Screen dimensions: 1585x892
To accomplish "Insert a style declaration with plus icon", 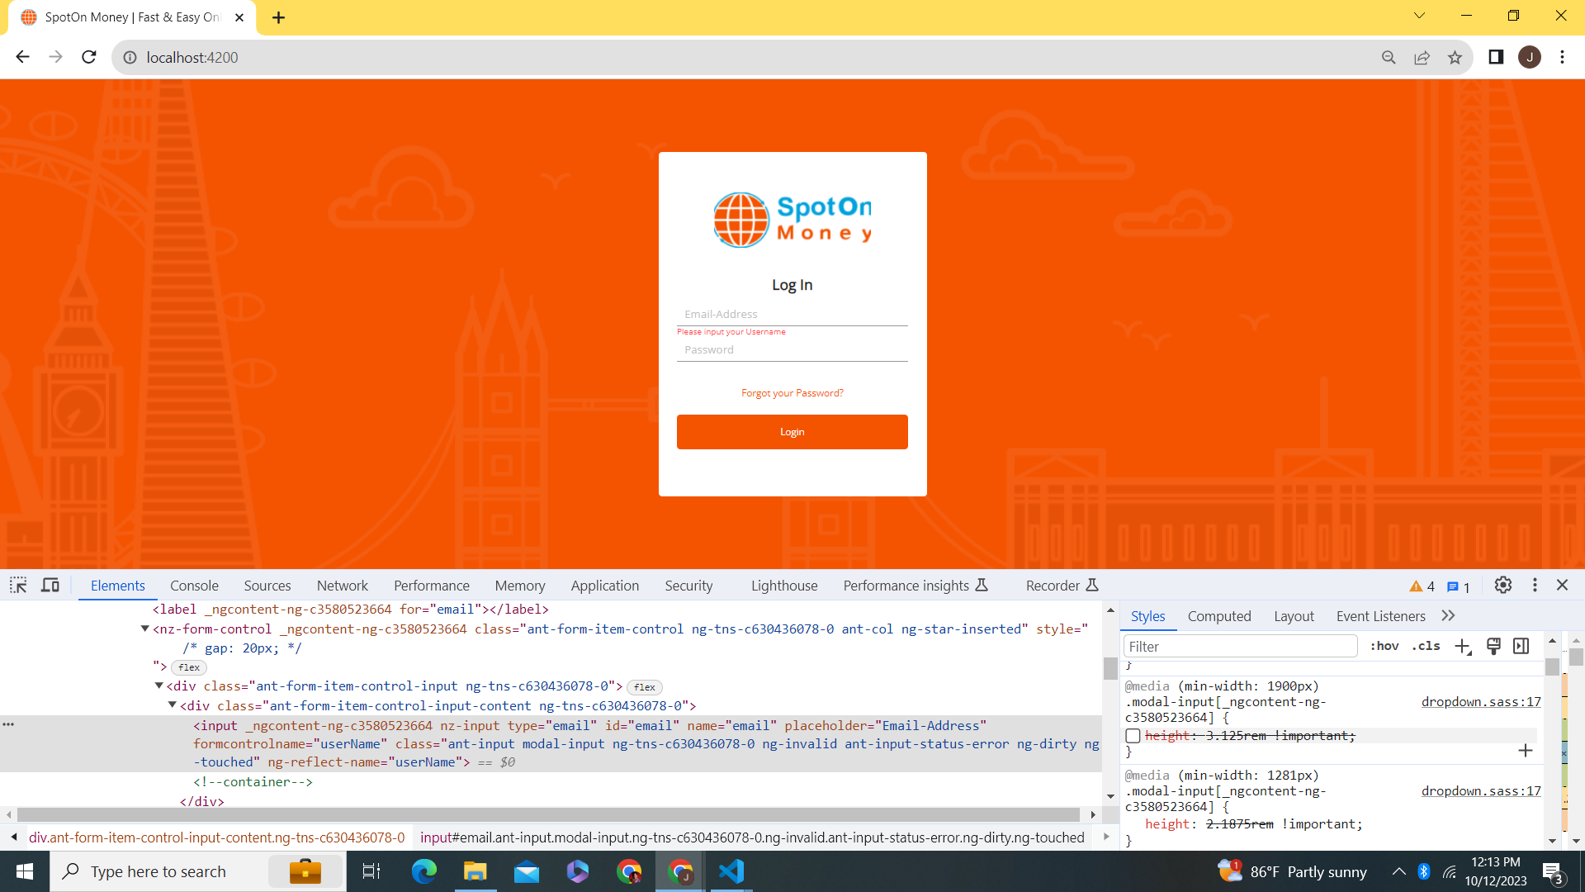I will point(1526,751).
